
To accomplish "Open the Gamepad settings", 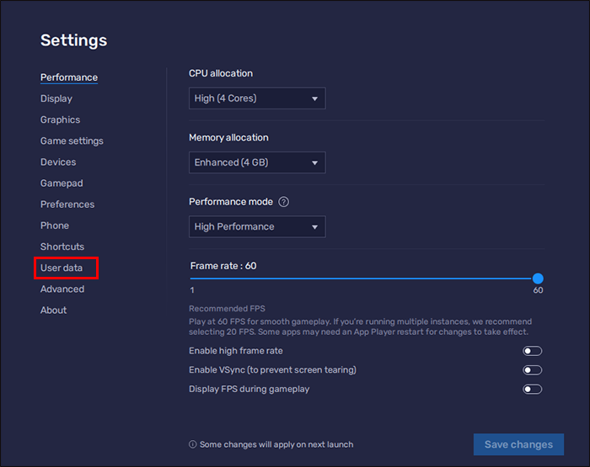I will click(x=62, y=183).
